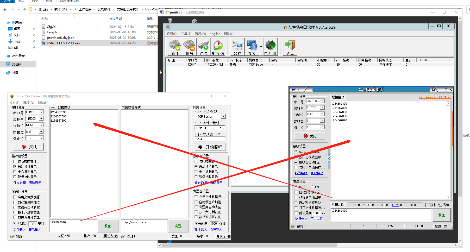
Task: Toggle 接收区自动换行 in UartAssist
Action: 296,162
